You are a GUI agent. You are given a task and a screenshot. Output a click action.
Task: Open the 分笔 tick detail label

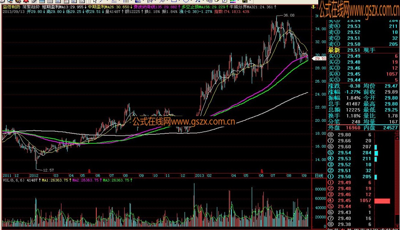(334, 122)
